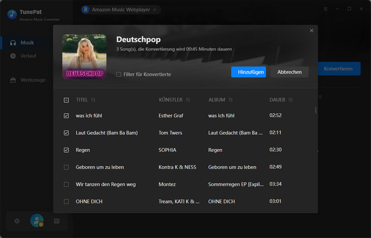The height and width of the screenshot is (238, 371).
Task: Maximize the TunePat window
Action: [x=349, y=9]
